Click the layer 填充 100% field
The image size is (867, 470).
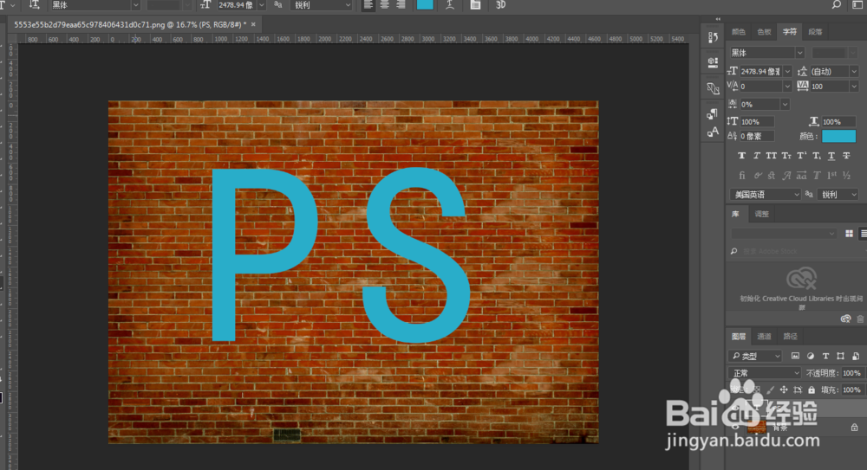click(852, 390)
